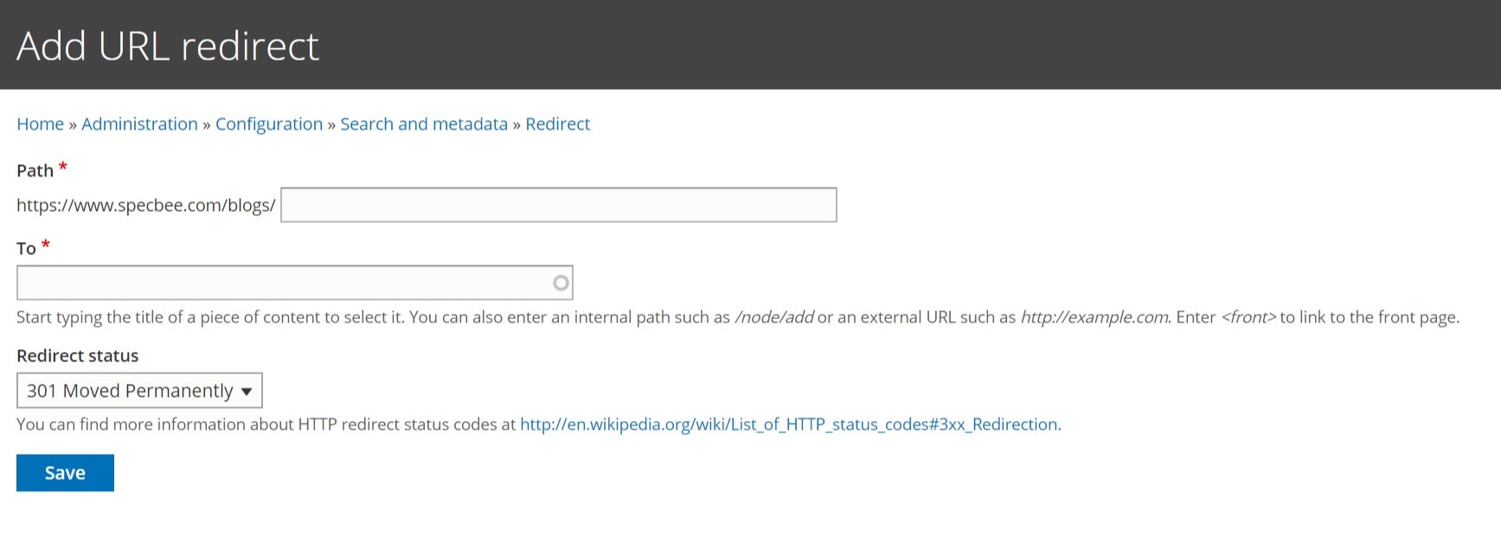Click the Add URL redirect page title
Viewport: 1501px width, 543px height.
click(168, 46)
